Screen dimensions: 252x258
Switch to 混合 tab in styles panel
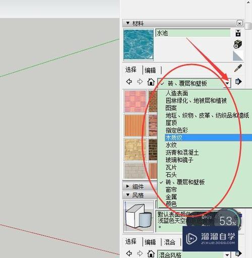tap(170, 242)
